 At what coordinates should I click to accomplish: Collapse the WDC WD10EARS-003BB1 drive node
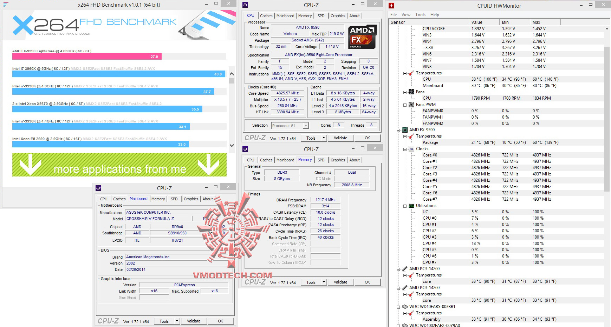[x=398, y=307]
